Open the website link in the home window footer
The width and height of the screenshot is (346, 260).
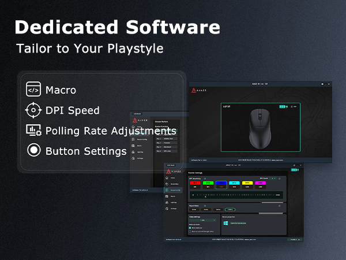[x=277, y=160]
